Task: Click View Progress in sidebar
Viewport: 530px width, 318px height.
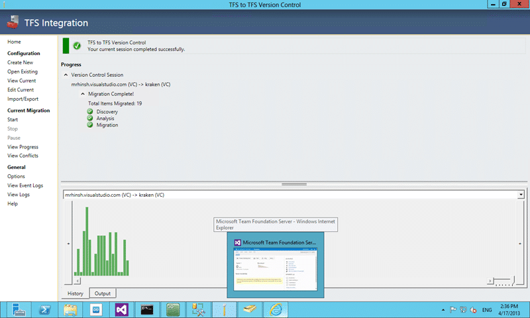Action: [x=23, y=146]
